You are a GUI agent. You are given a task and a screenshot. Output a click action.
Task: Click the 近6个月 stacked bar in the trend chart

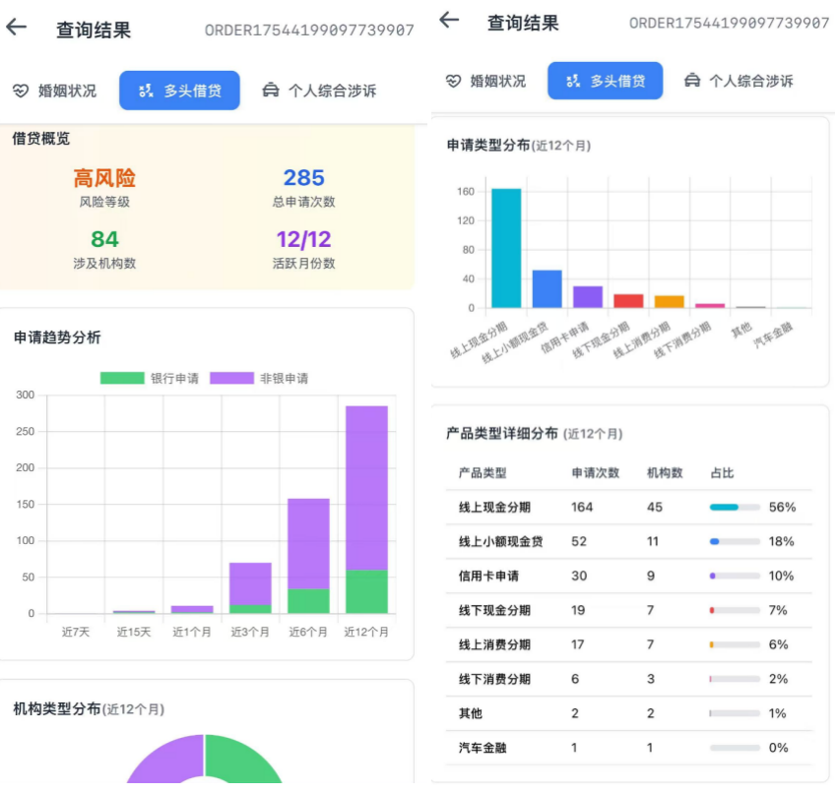(x=308, y=556)
